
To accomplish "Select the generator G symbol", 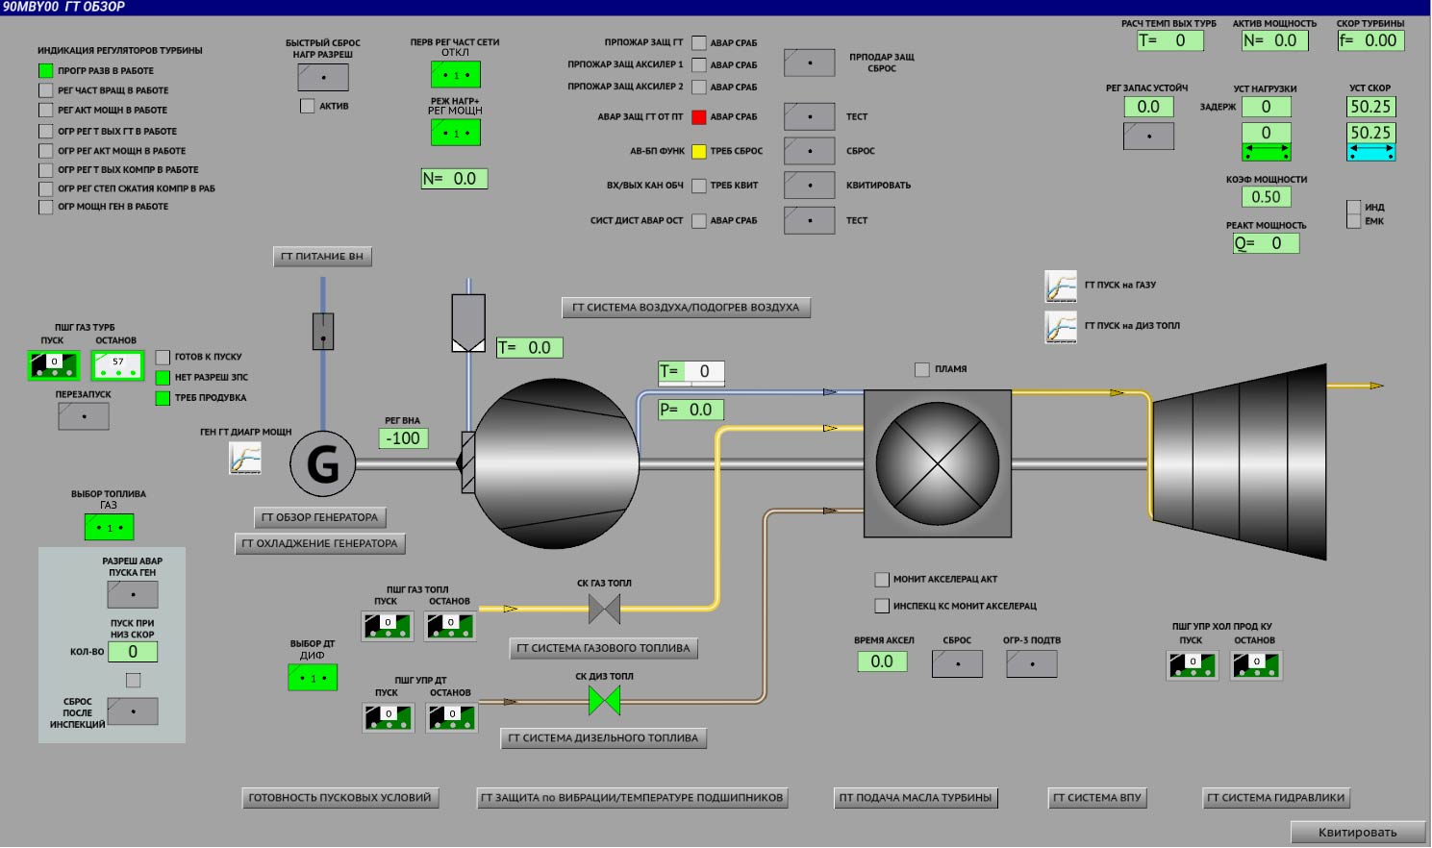I will click(x=323, y=465).
